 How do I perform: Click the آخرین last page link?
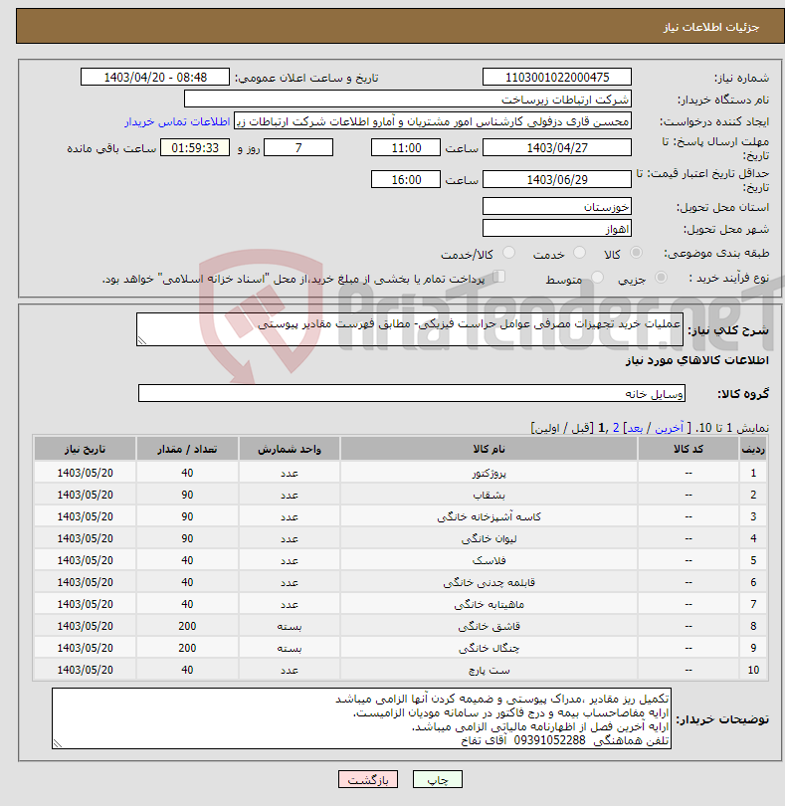point(669,428)
